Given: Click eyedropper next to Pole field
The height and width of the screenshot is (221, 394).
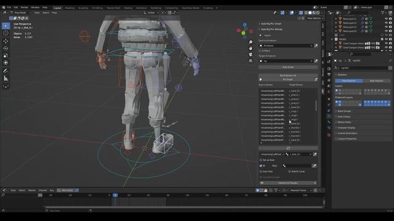Looking at the screenshot, I should pos(314,166).
